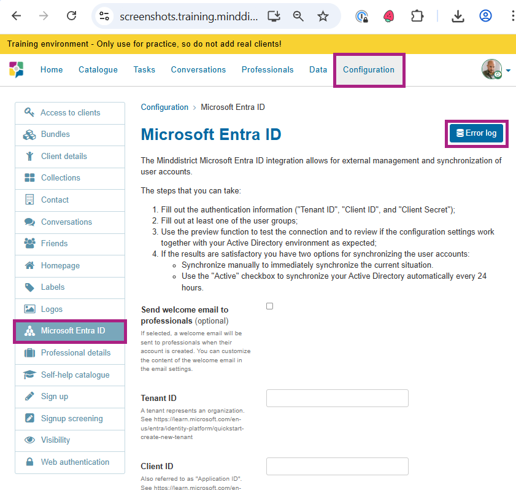Click the Collections grid icon
Image resolution: width=516 pixels, height=490 pixels.
click(x=29, y=178)
